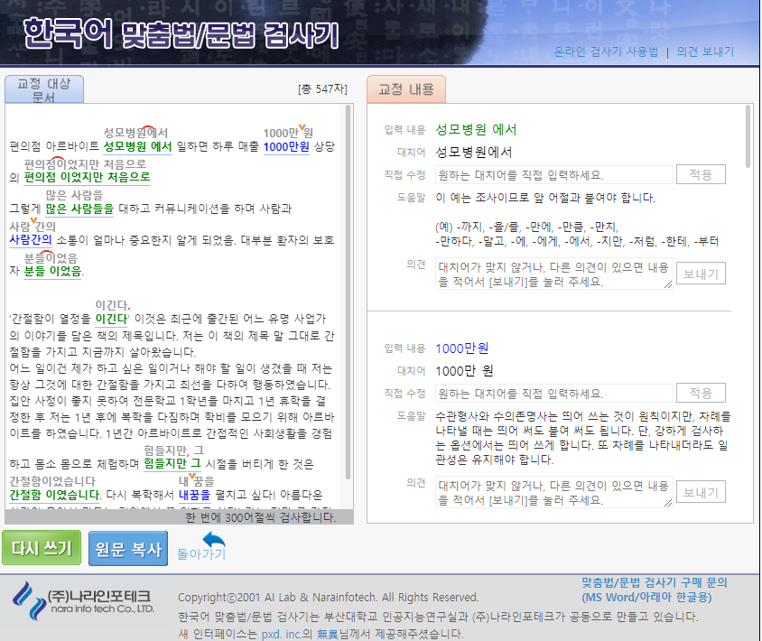
Task: Click 보내기 button for 성모병원에서 opinion
Action: pyautogui.click(x=701, y=274)
